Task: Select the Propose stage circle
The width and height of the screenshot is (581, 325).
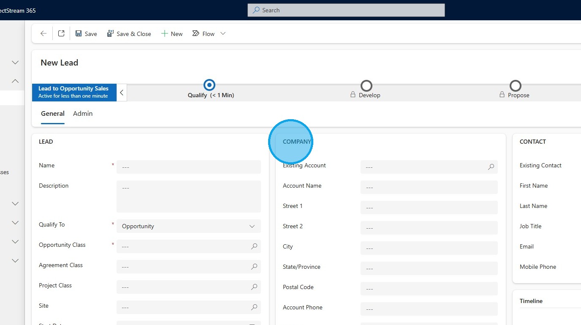Action: pos(515,86)
